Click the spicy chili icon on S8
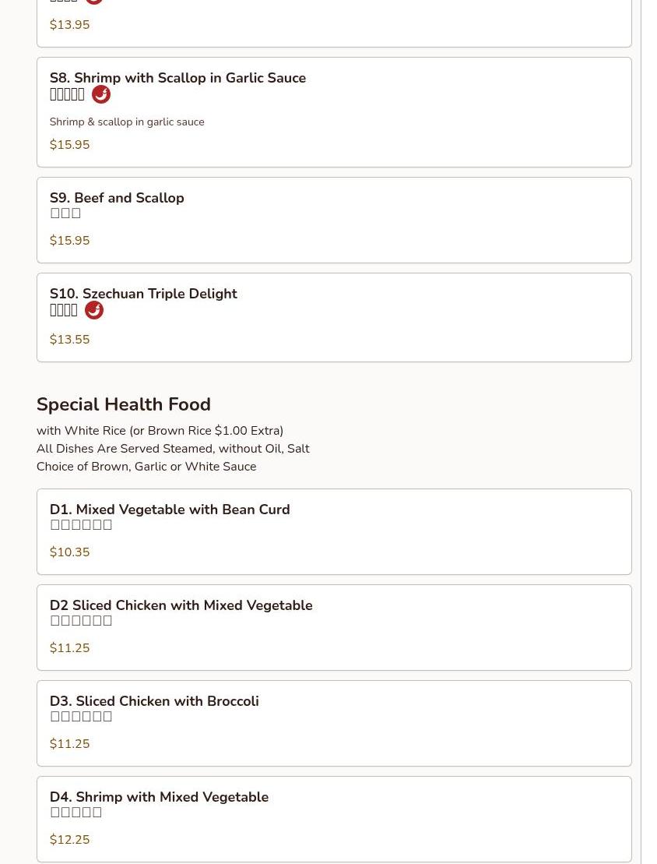This screenshot has height=864, width=657. (x=101, y=94)
